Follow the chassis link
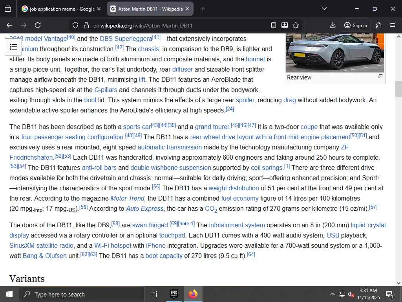Screen dimensions: 402x302 pyautogui.click(x=148, y=49)
